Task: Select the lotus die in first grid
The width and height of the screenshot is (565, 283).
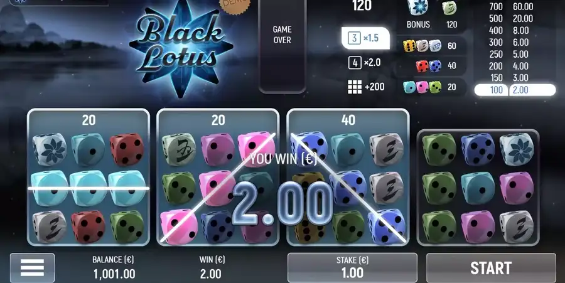Action: point(50,149)
